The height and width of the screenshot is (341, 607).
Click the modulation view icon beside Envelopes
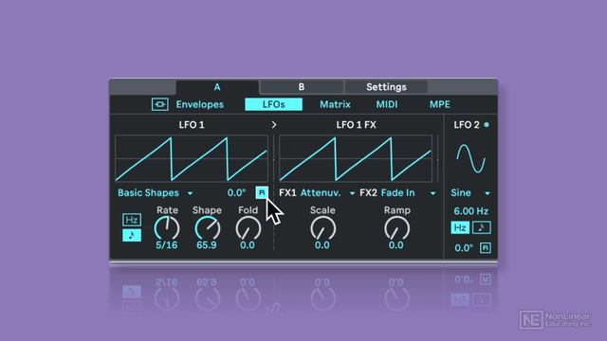click(x=159, y=104)
